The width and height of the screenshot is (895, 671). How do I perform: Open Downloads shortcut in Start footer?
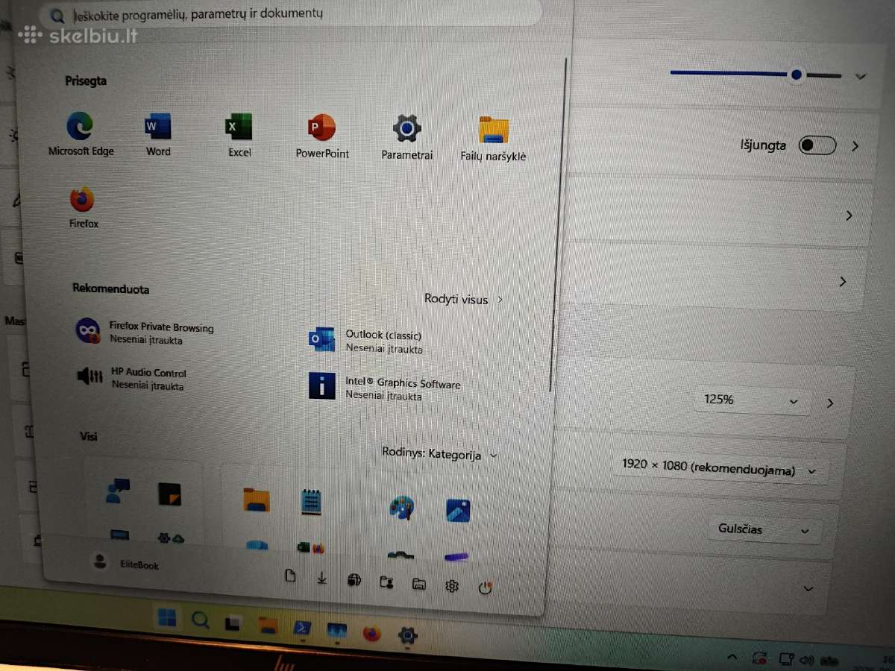coord(322,578)
